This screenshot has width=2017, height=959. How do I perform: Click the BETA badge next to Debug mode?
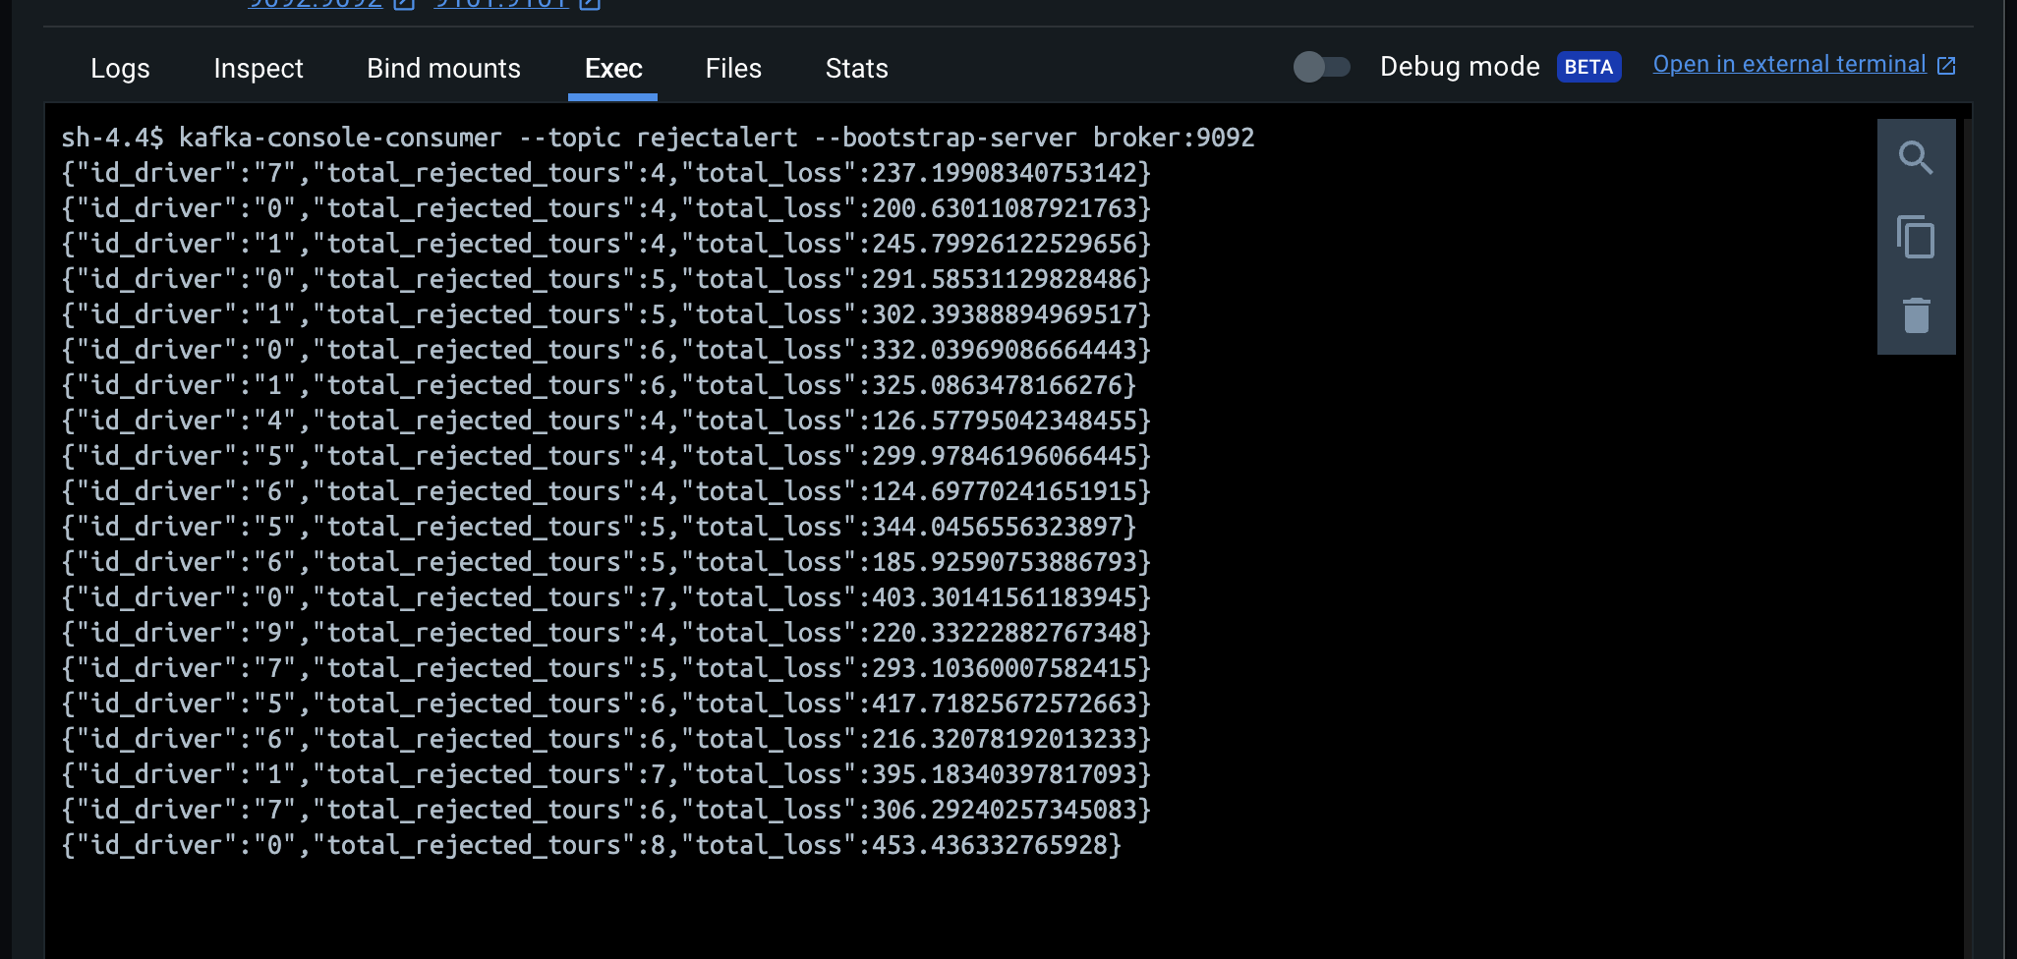click(1588, 67)
